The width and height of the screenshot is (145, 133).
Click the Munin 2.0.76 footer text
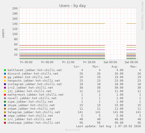click(72, 130)
